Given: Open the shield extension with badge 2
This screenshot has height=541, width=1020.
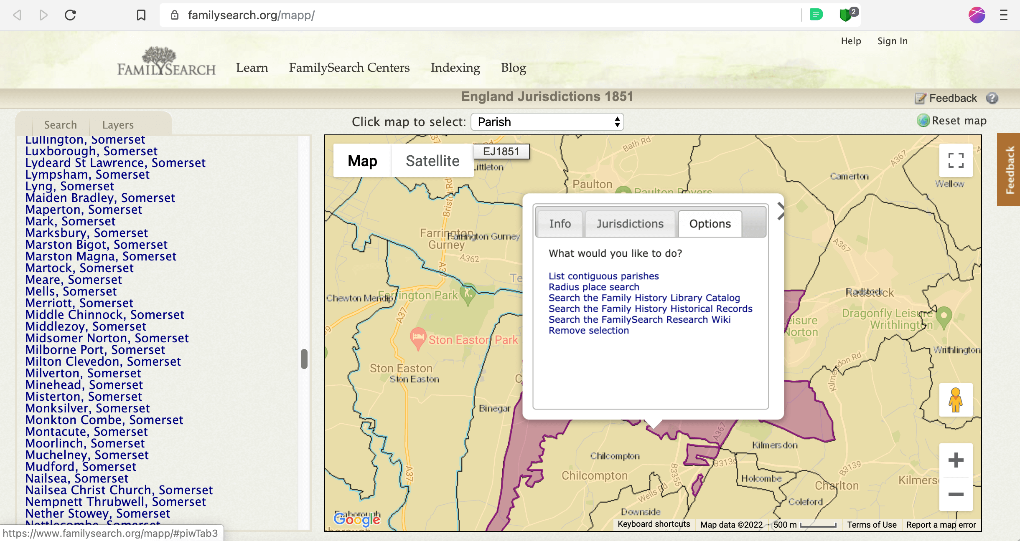Looking at the screenshot, I should [848, 14].
